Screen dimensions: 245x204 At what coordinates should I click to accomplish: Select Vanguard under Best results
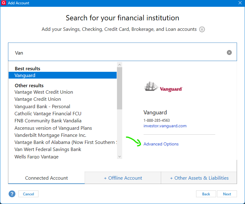(63, 75)
